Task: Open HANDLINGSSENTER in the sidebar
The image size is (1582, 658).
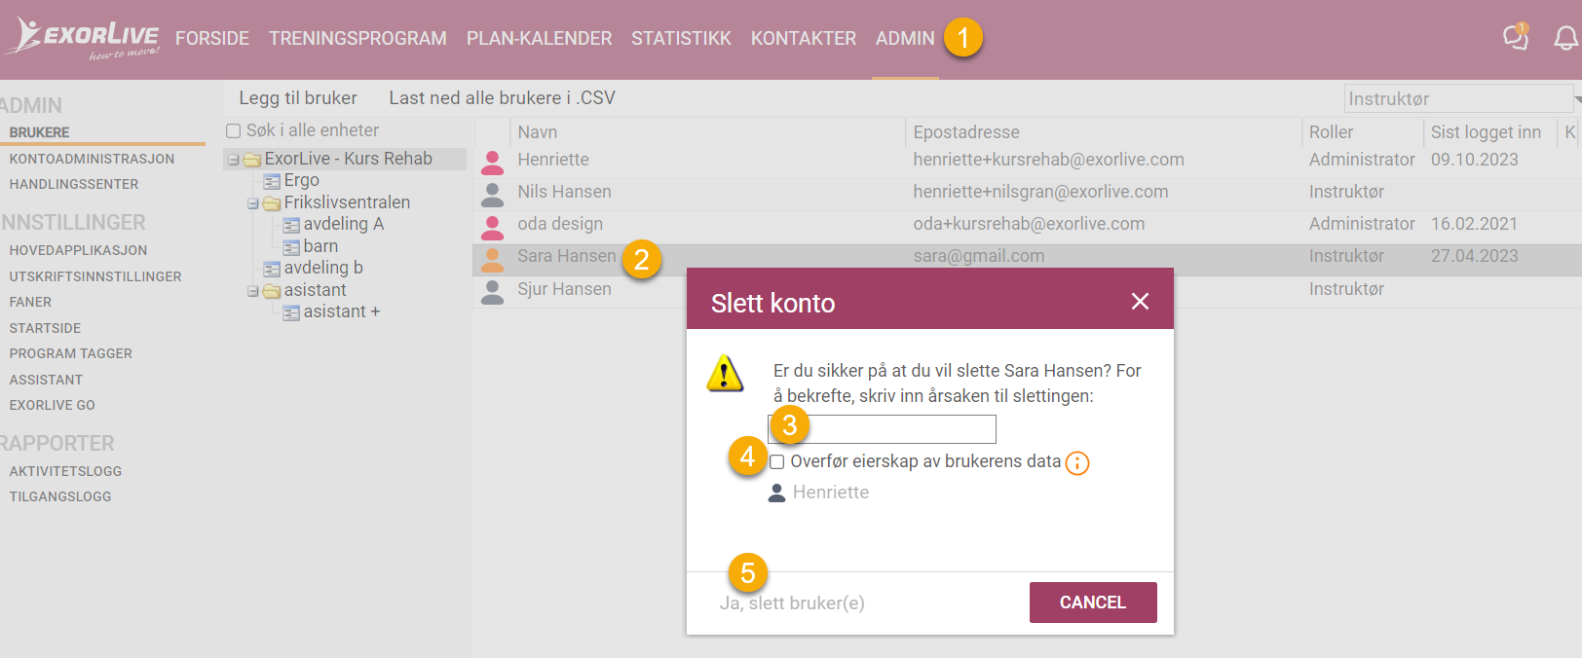Action: click(x=74, y=184)
